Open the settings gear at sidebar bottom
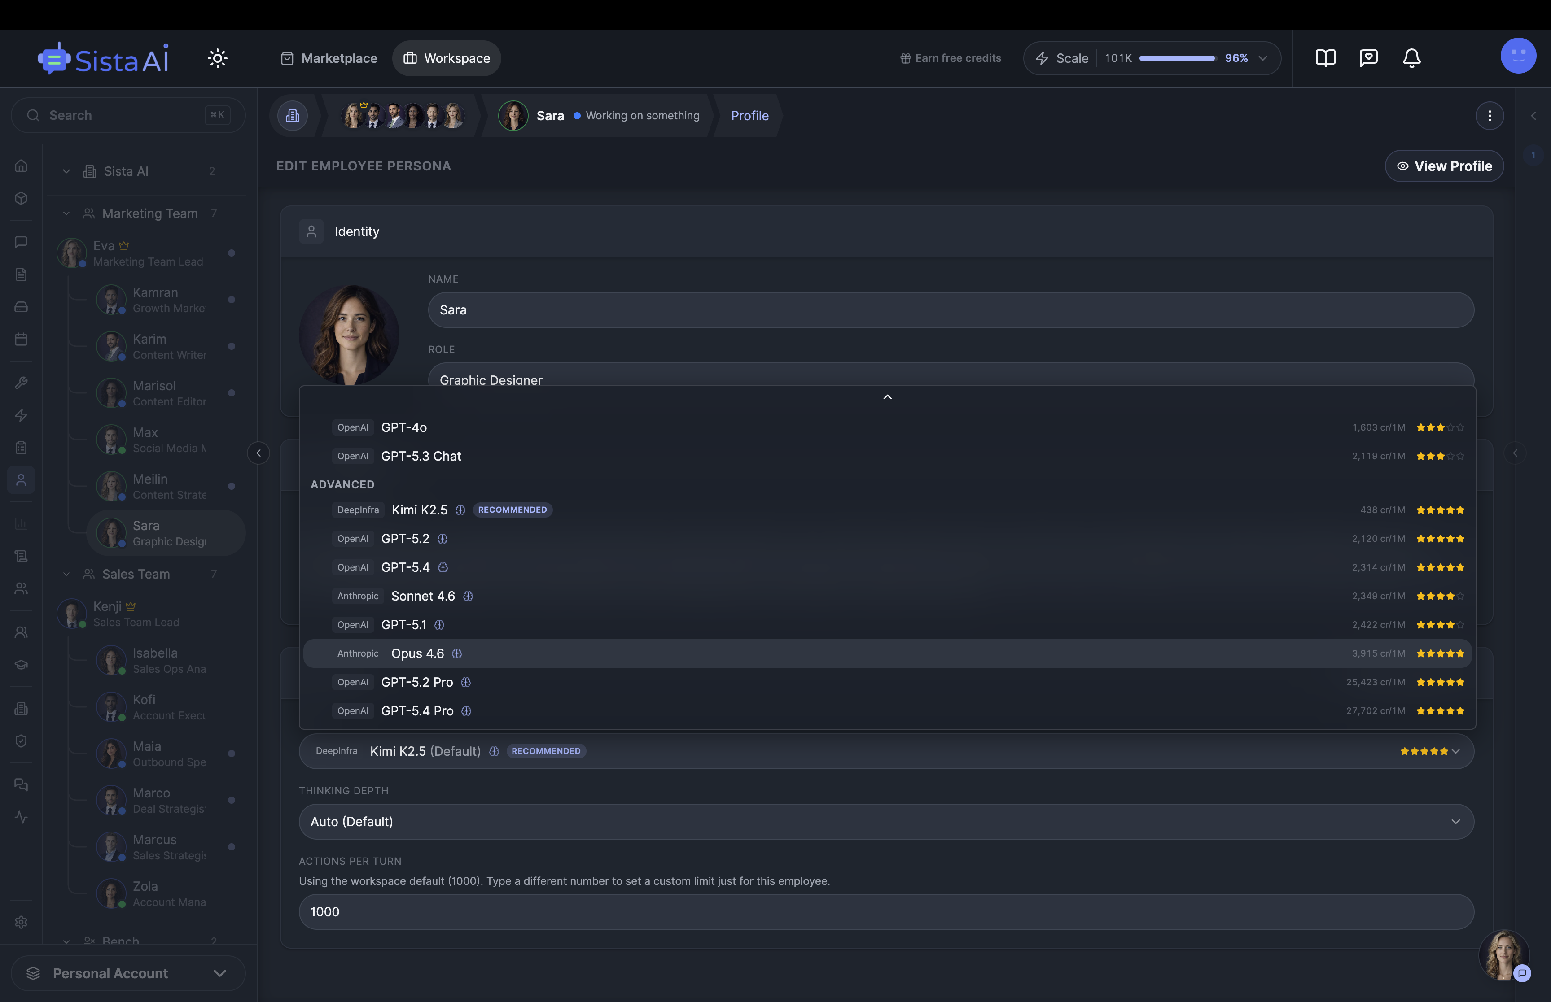The width and height of the screenshot is (1551, 1002). pyautogui.click(x=21, y=922)
